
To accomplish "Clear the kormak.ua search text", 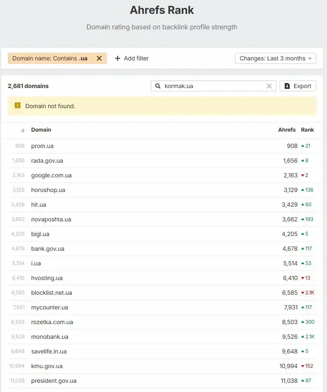I will [269, 86].
